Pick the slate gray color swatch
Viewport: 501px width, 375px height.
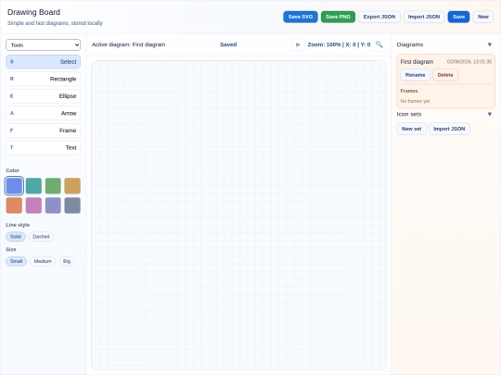[x=72, y=206]
